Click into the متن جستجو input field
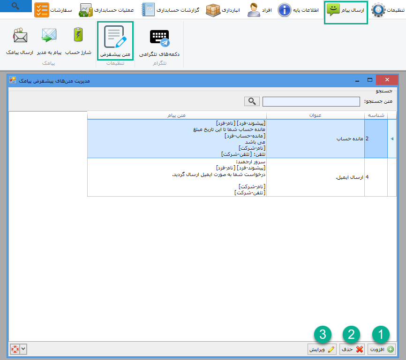This screenshot has height=360, width=406. pyautogui.click(x=311, y=101)
